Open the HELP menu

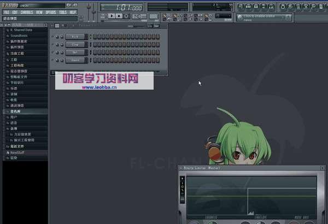pos(73,13)
